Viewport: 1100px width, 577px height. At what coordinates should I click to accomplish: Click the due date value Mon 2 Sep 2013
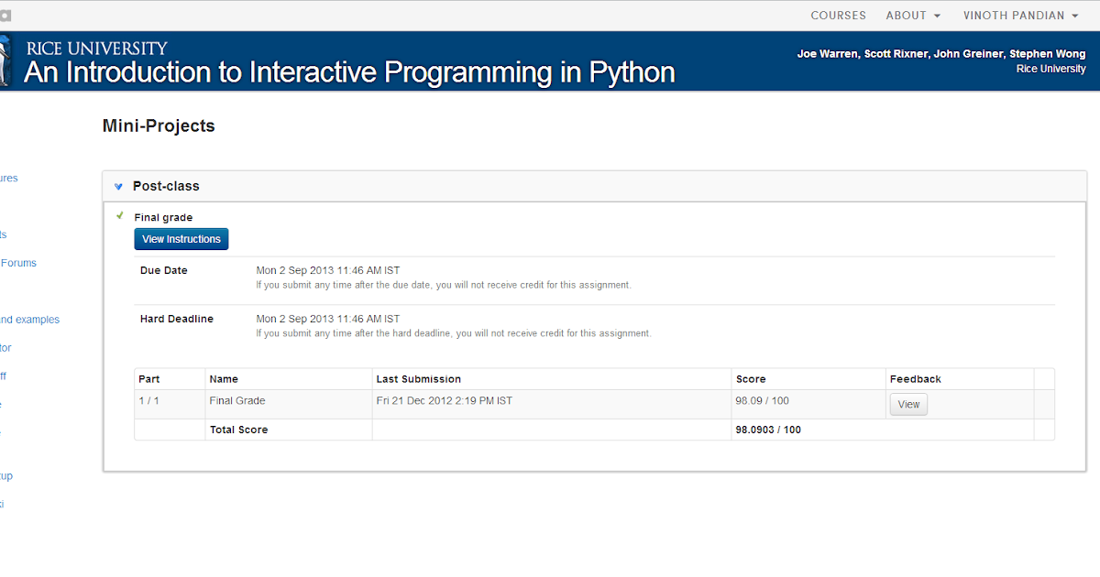[x=328, y=270]
